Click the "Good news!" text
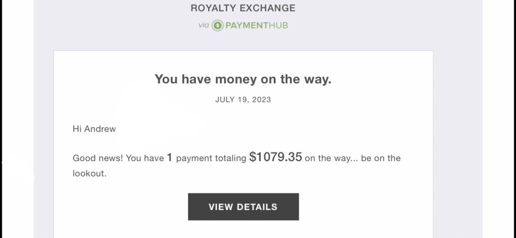Viewport: 516px width, 238px height. tap(98, 158)
